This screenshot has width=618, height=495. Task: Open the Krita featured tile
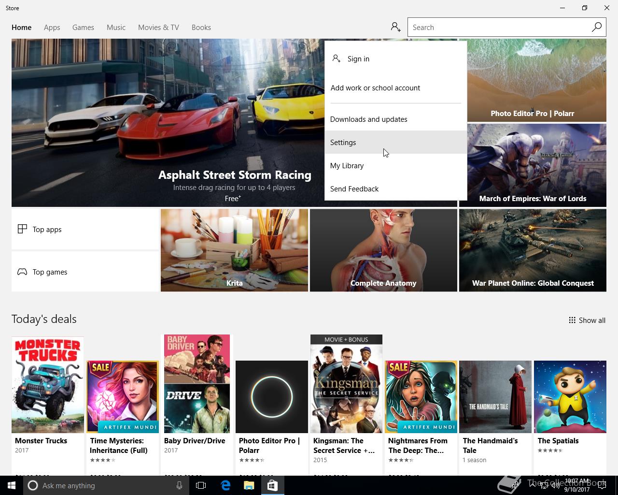click(234, 250)
